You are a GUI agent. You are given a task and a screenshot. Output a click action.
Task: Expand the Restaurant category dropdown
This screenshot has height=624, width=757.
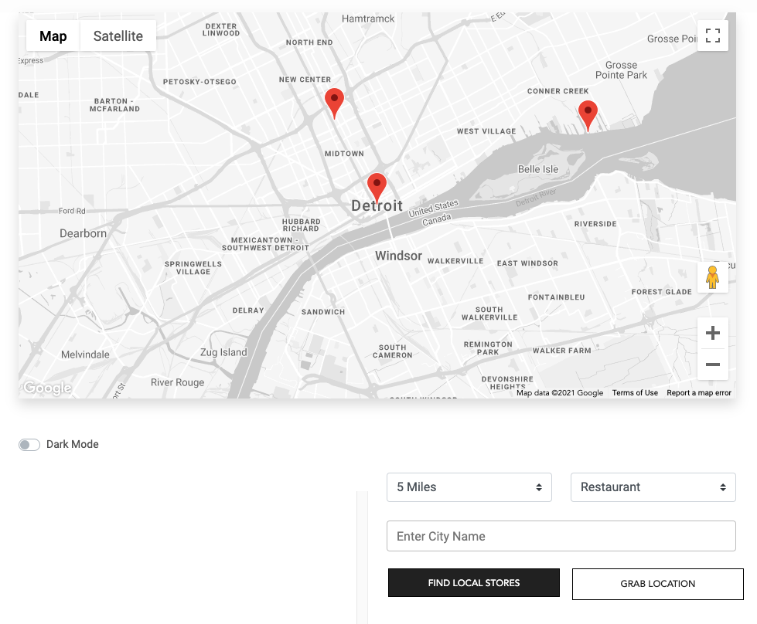point(653,487)
